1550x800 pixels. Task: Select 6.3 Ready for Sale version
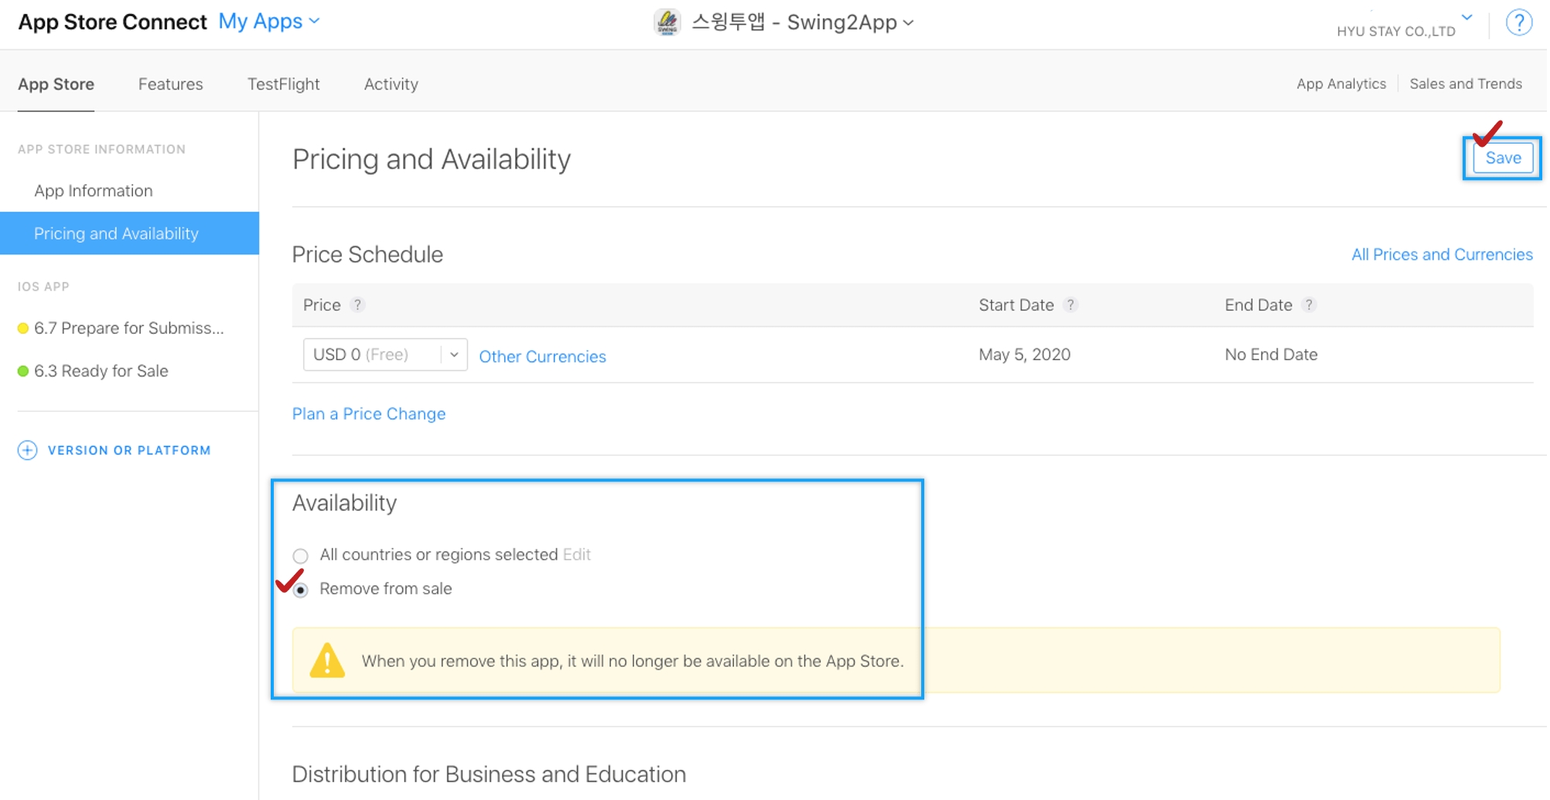click(101, 371)
